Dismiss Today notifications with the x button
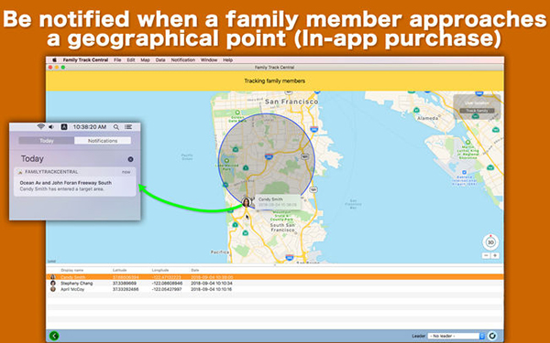 tap(130, 159)
